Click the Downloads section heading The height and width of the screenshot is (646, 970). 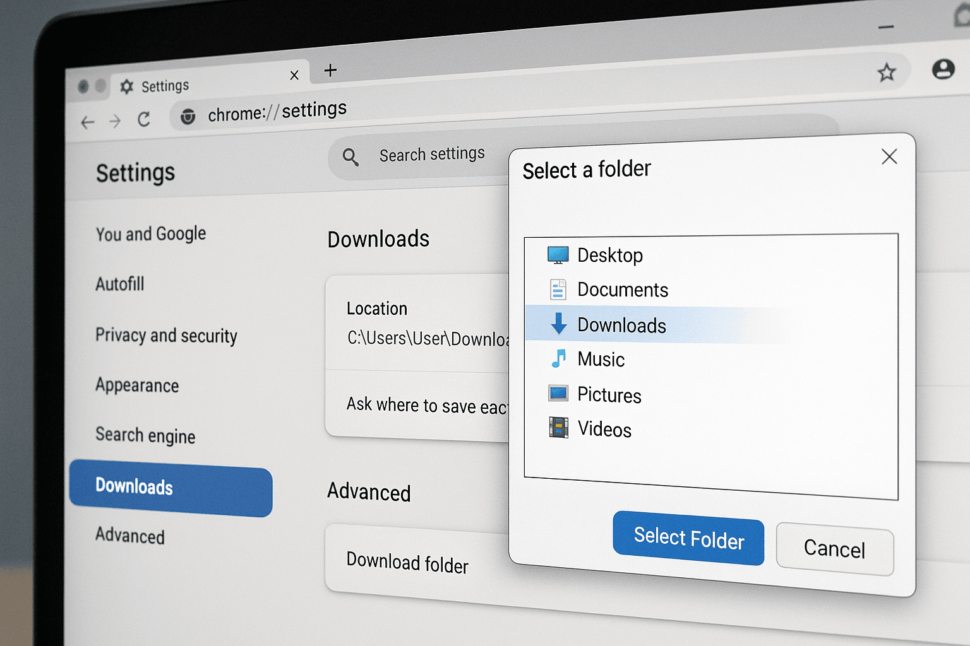(x=378, y=239)
